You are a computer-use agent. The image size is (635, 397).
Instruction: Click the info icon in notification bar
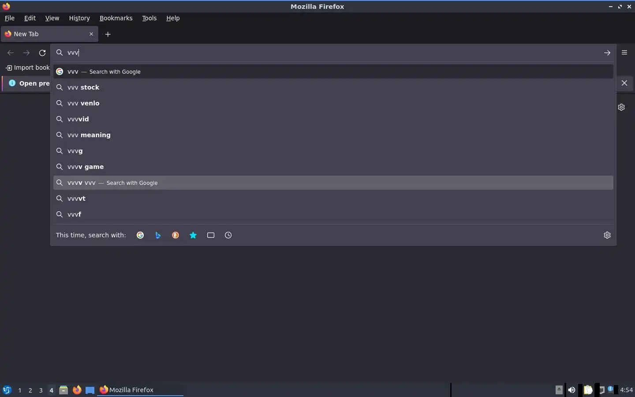tap(12, 83)
